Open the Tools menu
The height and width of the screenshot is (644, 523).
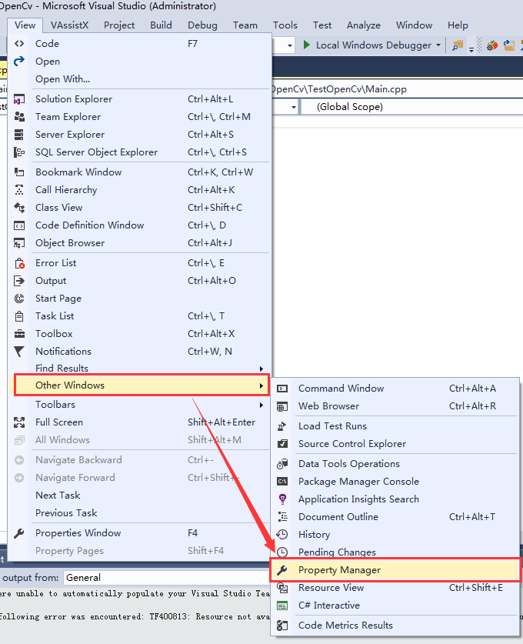click(285, 25)
